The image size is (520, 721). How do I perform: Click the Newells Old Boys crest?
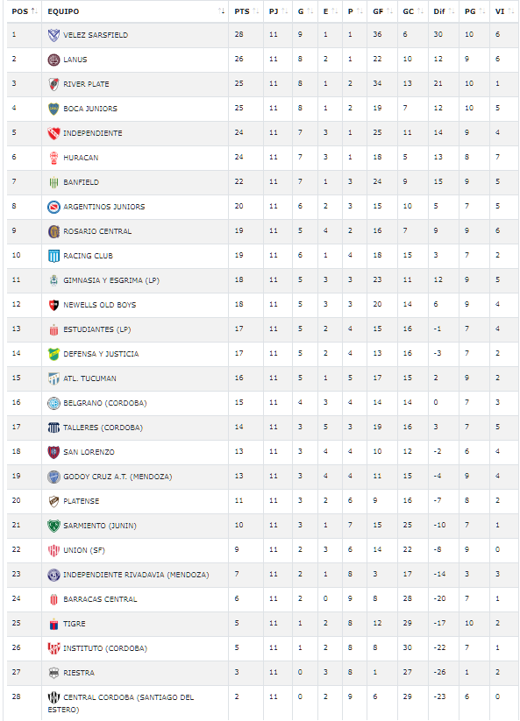(x=53, y=305)
